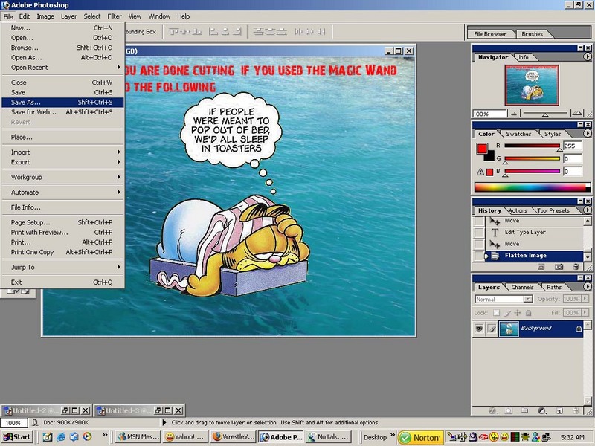This screenshot has height=446, width=595.
Task: Expand the Open Recent submenu
Action: pyautogui.click(x=62, y=68)
